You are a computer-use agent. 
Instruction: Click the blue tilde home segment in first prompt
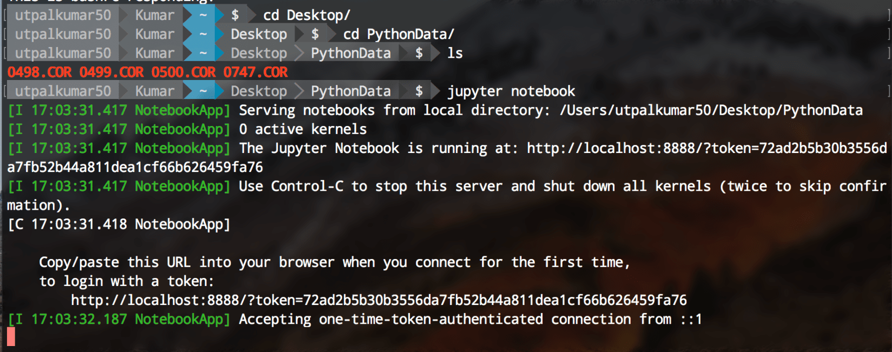coord(203,16)
